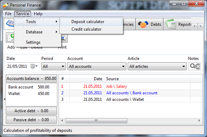The width and height of the screenshot is (207, 137).
Task: Click the book tab icon at top left
Action: coord(10,24)
